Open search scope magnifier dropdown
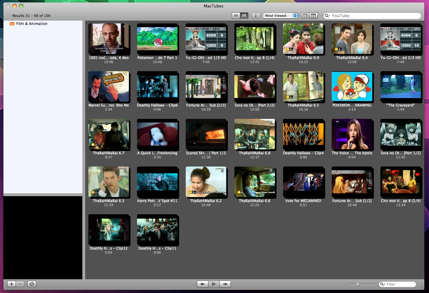Screen dimensions: 429x293 click(x=327, y=16)
